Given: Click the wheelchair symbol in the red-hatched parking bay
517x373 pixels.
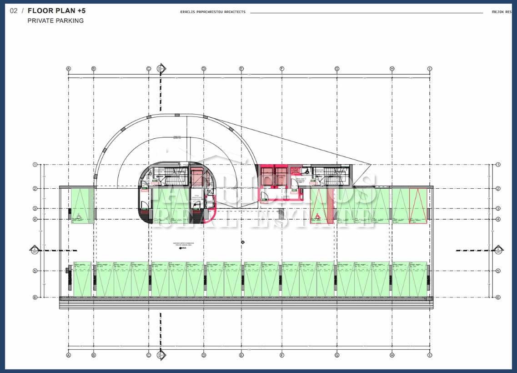Looking at the screenshot, I should [317, 216].
